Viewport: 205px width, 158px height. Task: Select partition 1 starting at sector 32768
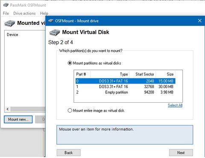click(126, 86)
